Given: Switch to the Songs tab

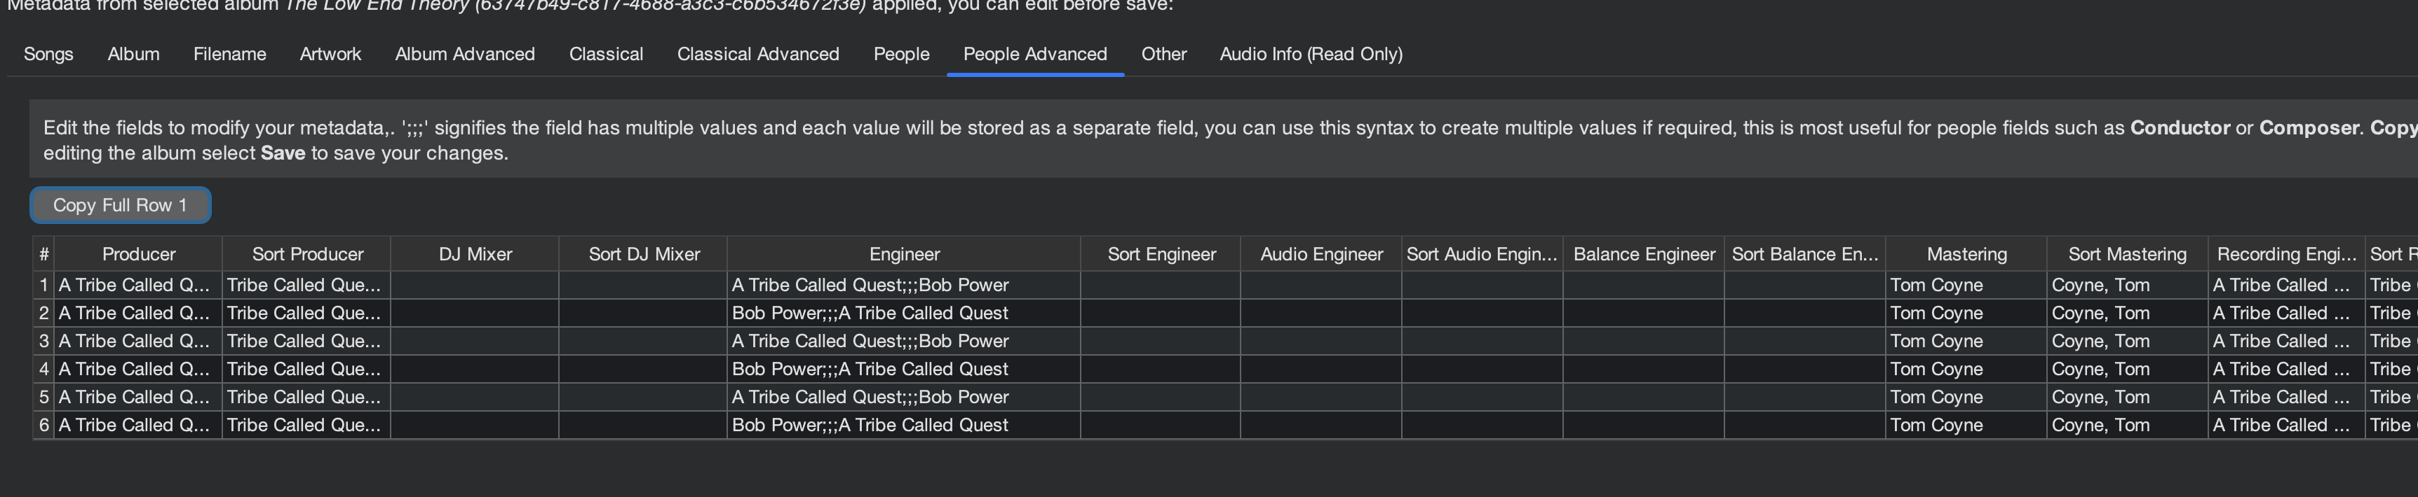Looking at the screenshot, I should pos(49,55).
